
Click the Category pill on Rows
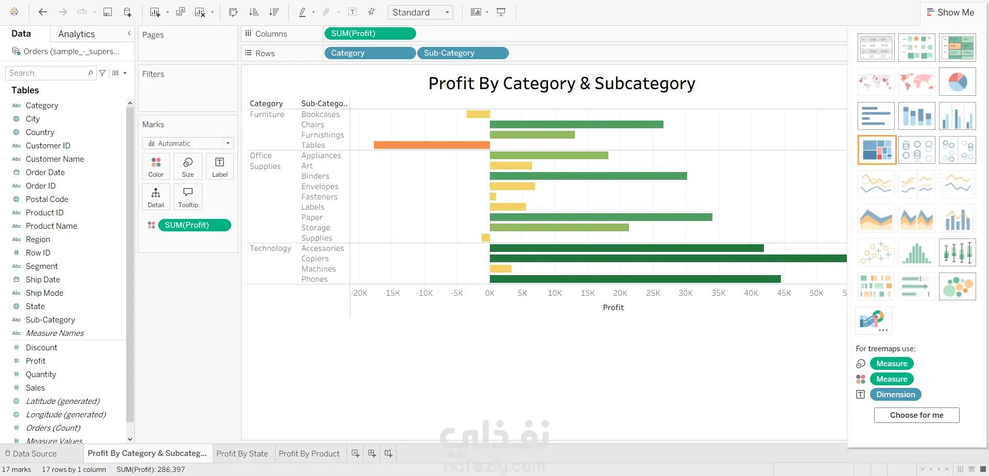(x=370, y=53)
